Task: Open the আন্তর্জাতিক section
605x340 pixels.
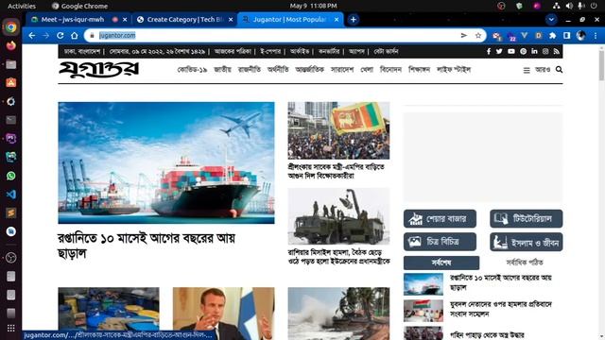Action: [x=310, y=70]
